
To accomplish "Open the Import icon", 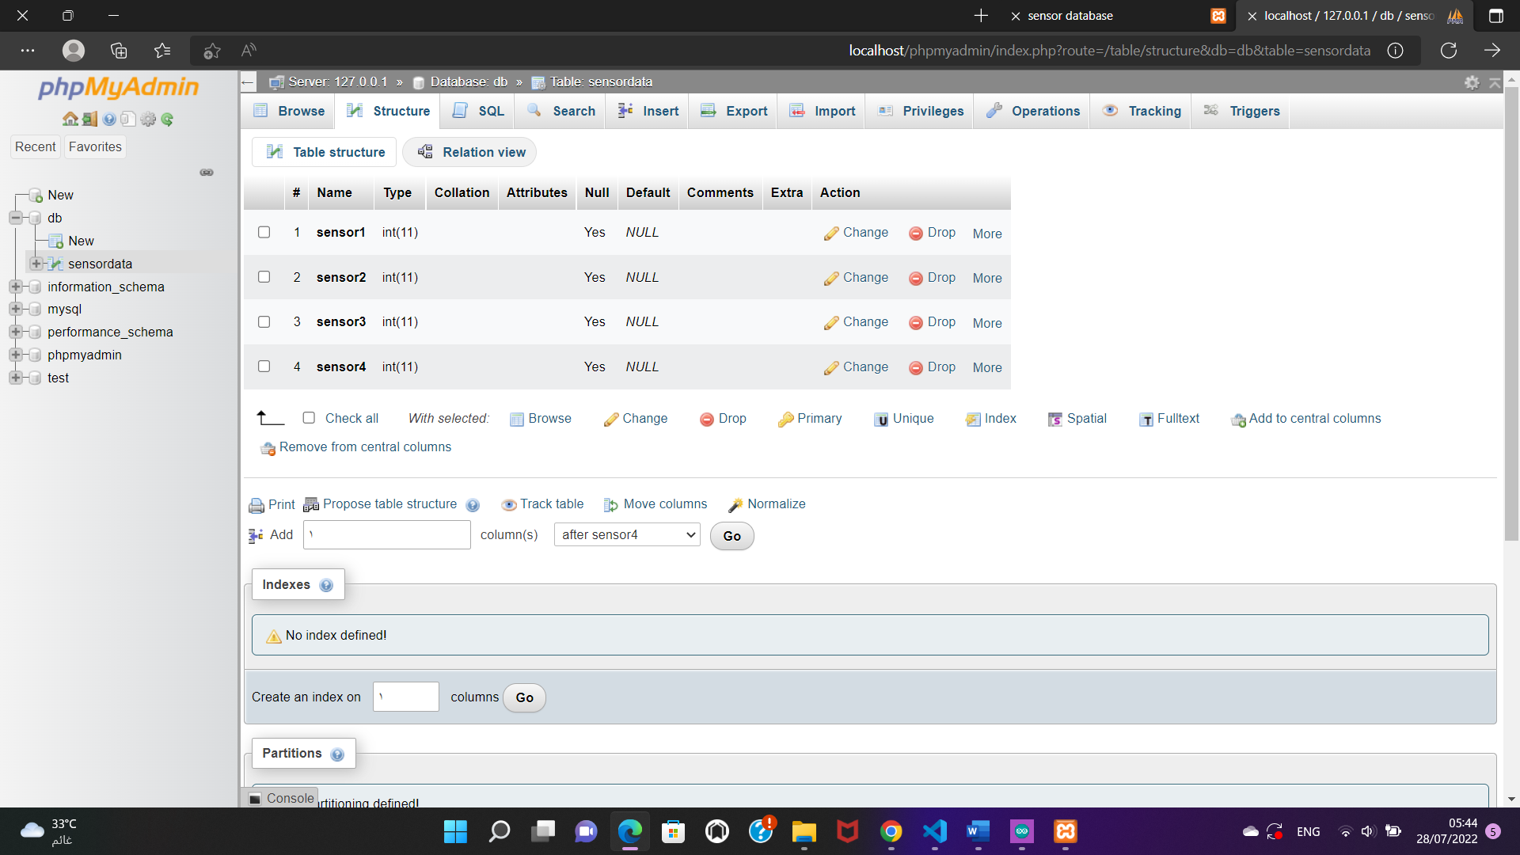I will click(796, 111).
